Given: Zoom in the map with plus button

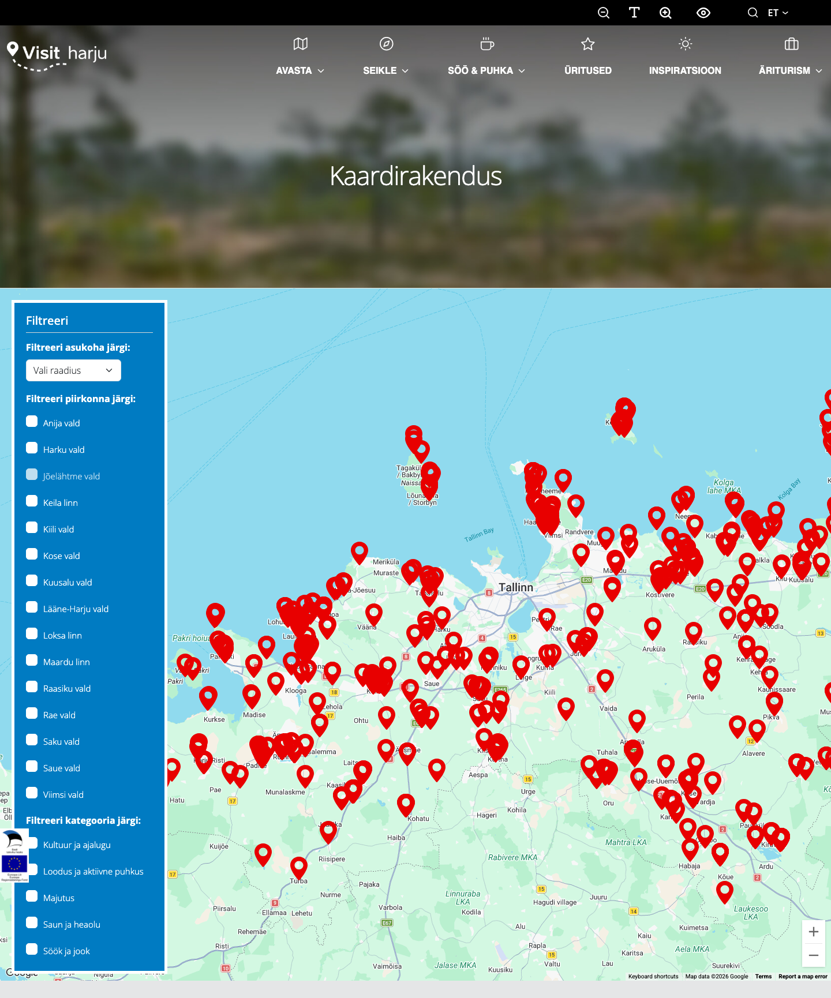Looking at the screenshot, I should point(814,932).
